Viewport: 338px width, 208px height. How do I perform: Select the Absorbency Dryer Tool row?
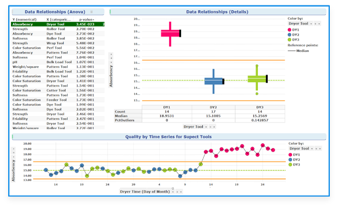[x=58, y=25]
